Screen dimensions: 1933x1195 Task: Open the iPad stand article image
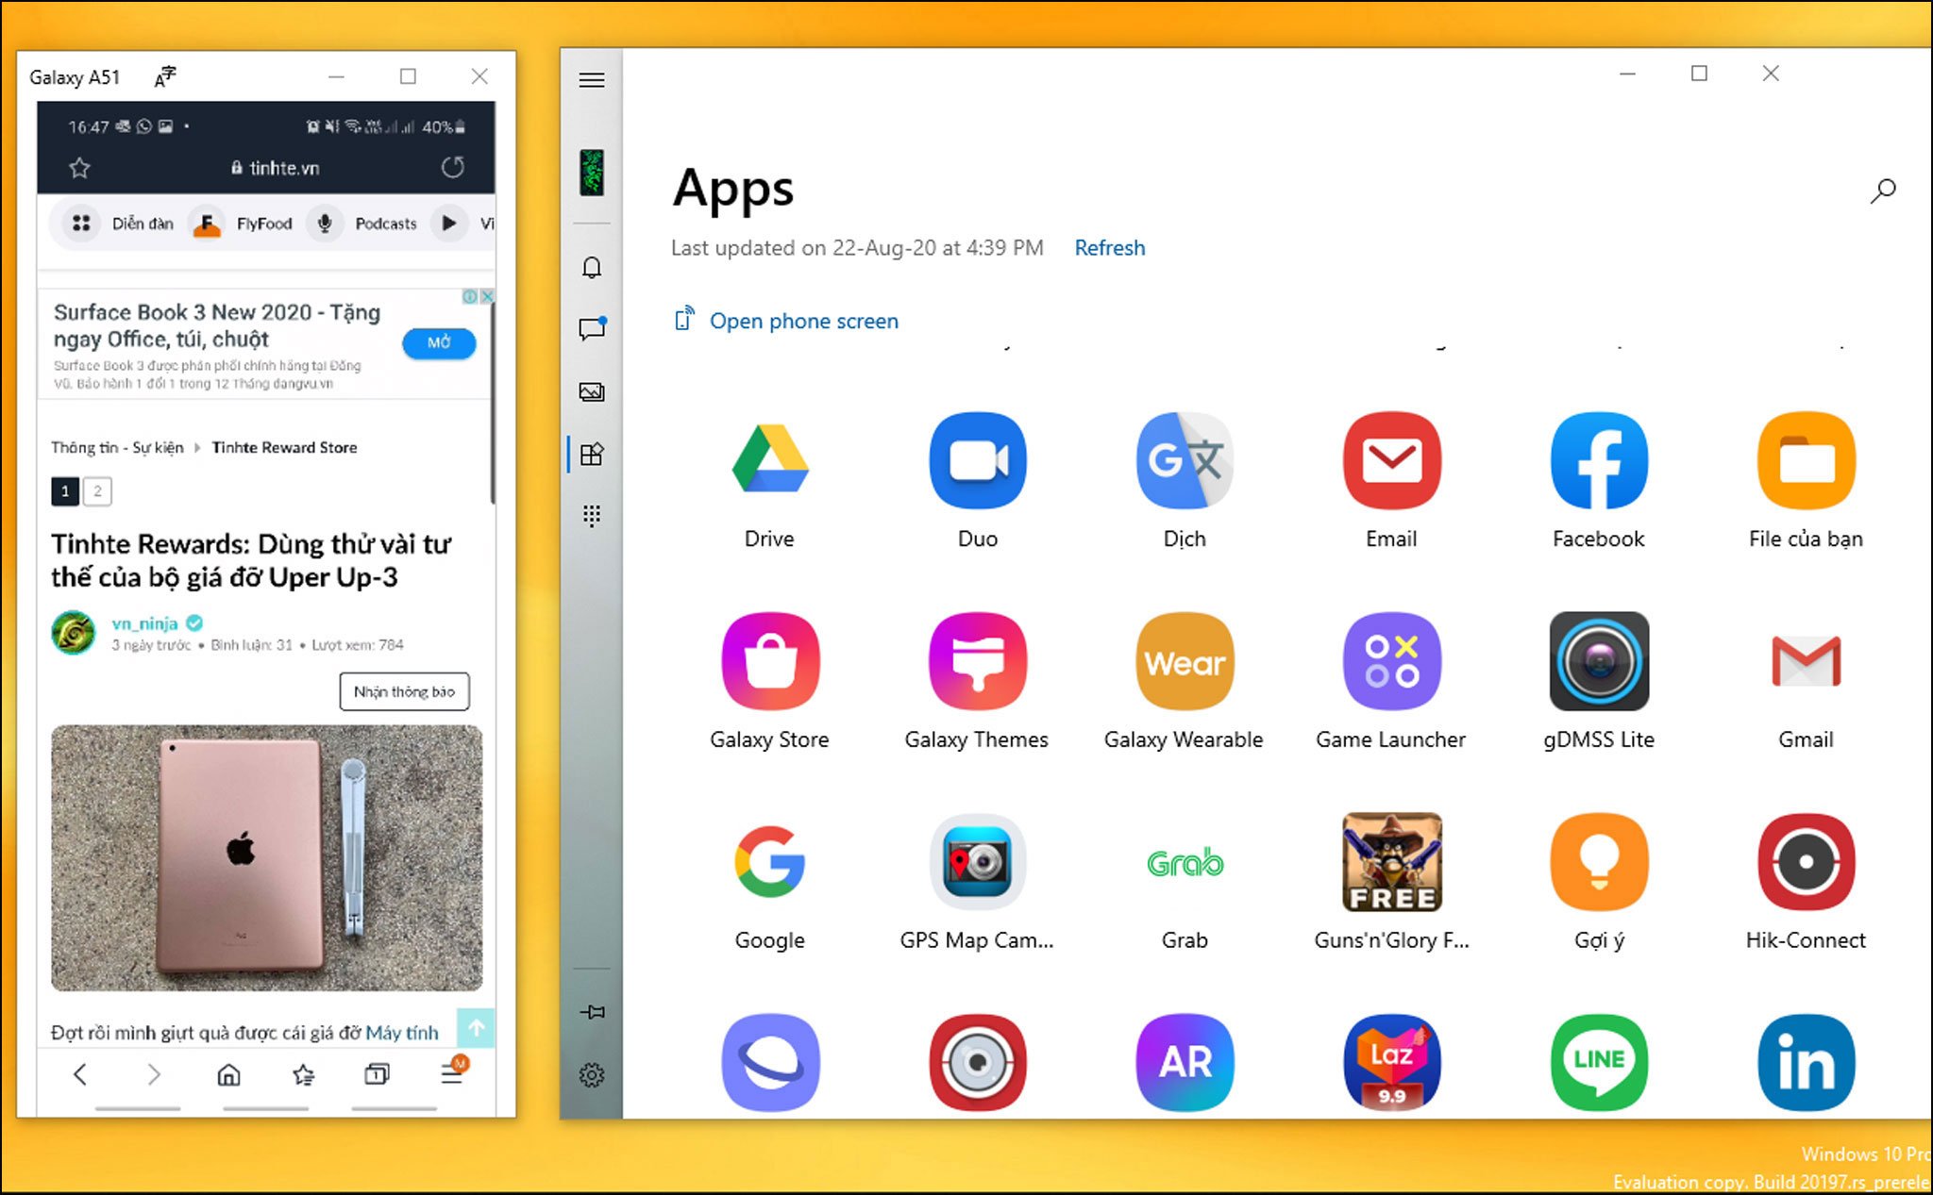[267, 857]
